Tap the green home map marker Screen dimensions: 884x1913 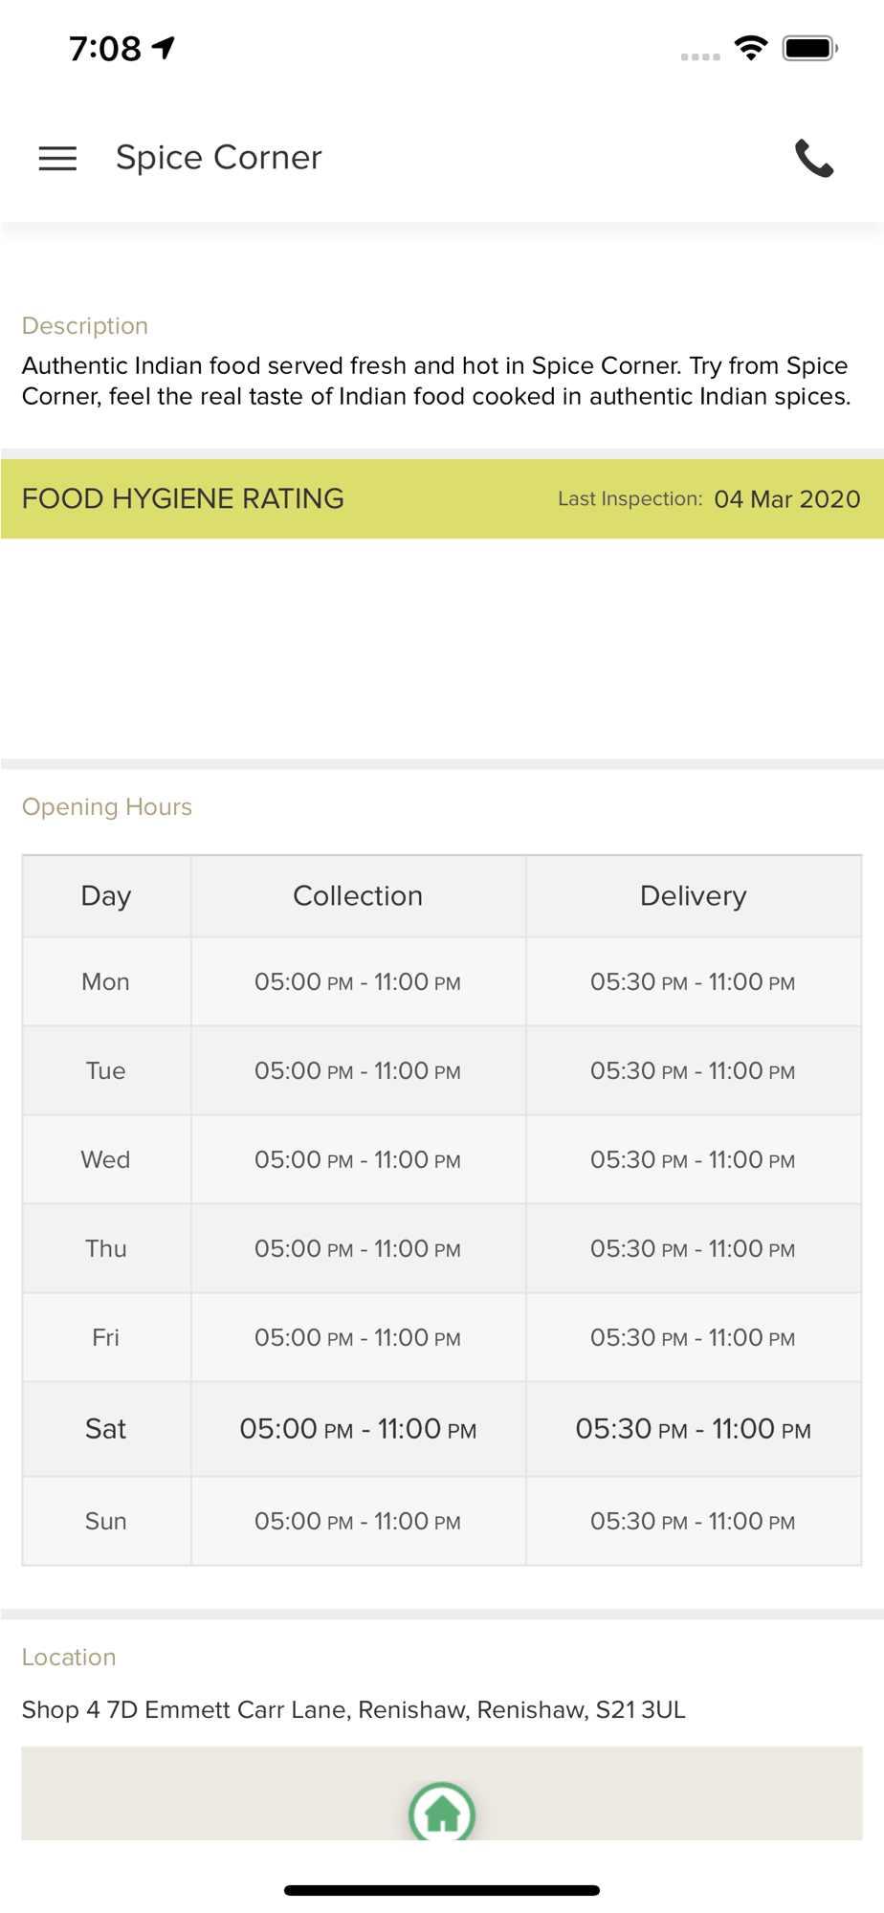(442, 1811)
